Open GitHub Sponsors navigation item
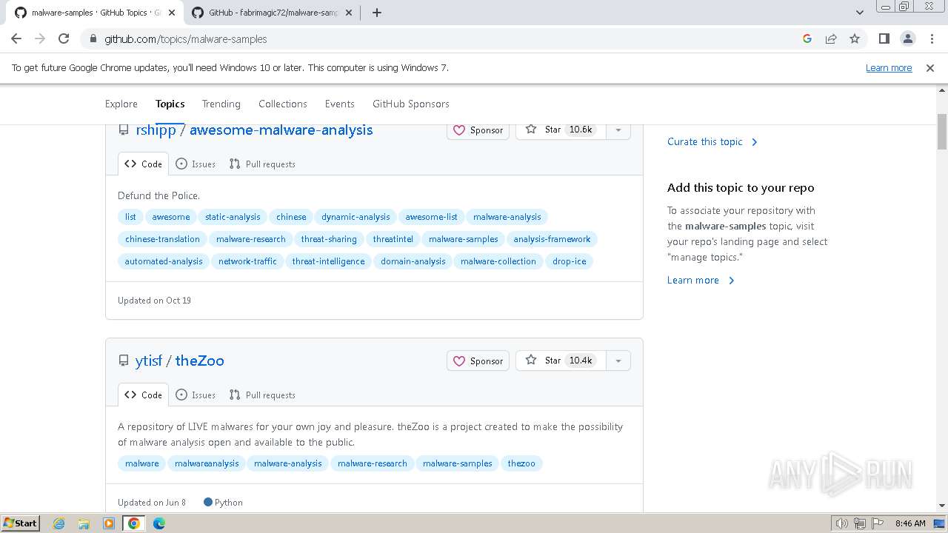948x533 pixels. 411,104
